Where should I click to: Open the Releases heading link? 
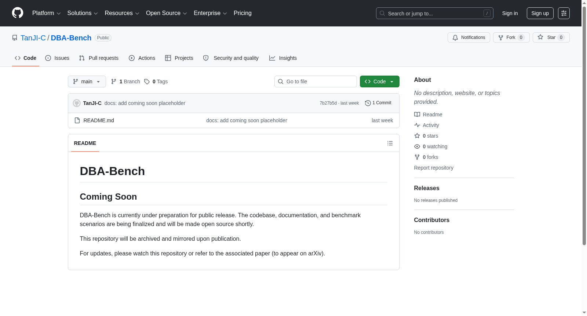click(x=427, y=188)
